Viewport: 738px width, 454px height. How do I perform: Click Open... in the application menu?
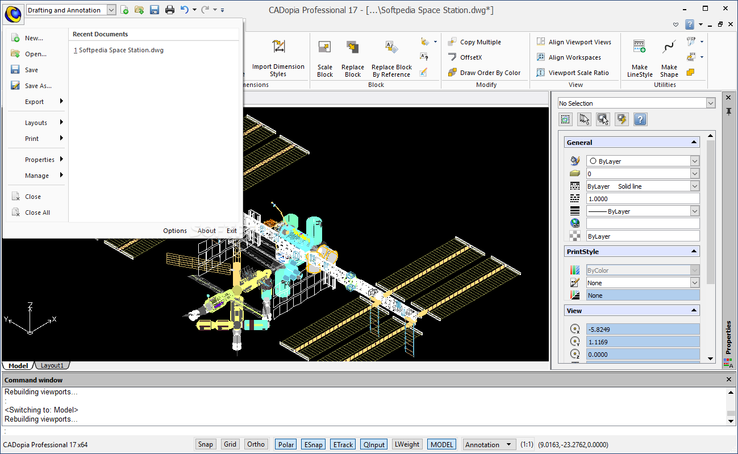coord(36,54)
